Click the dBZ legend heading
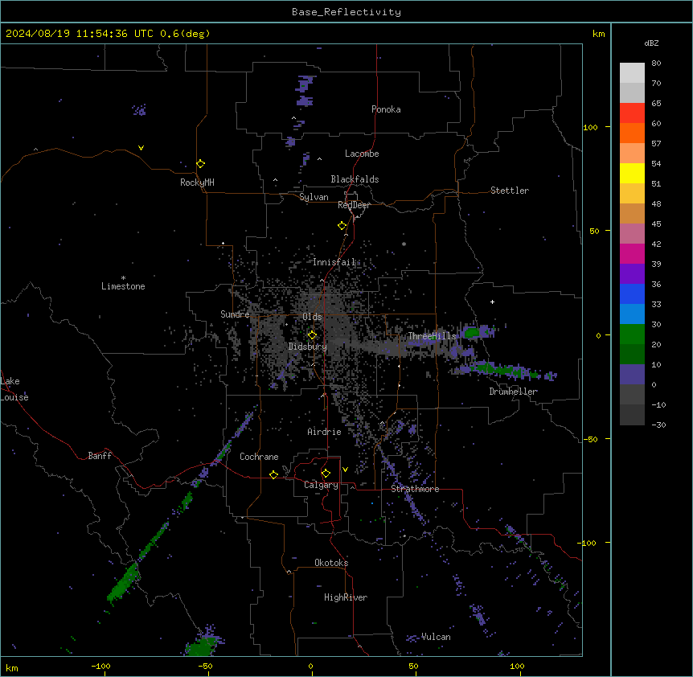 pos(651,43)
